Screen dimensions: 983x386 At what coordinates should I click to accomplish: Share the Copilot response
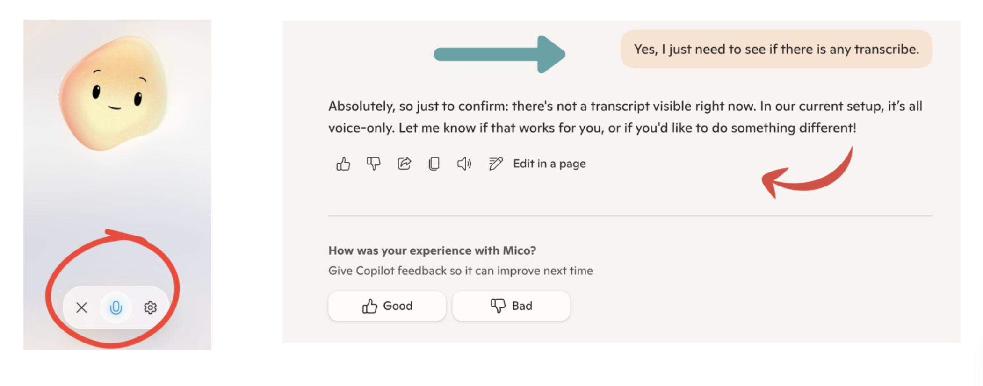[x=405, y=164]
